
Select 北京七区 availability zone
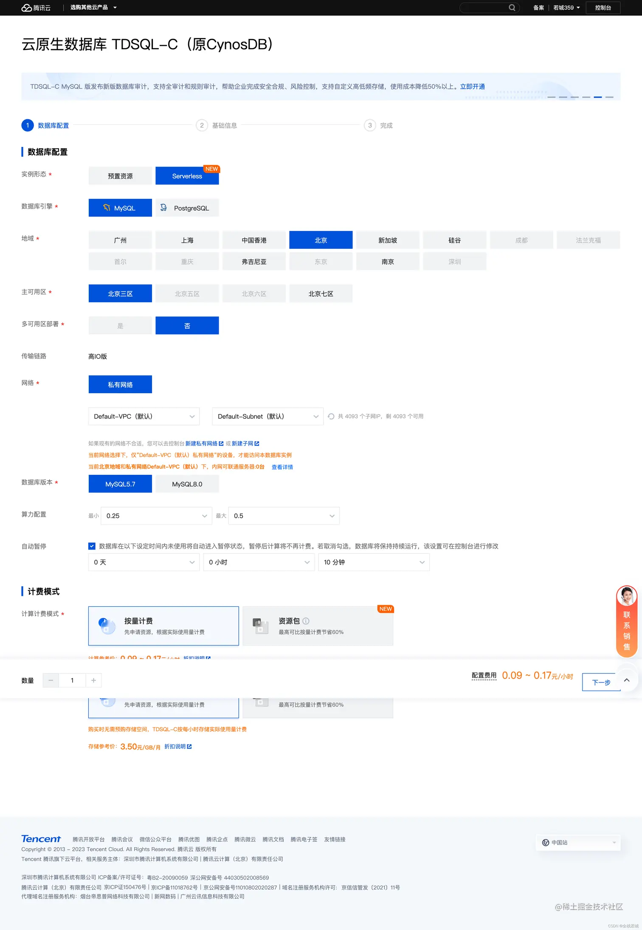[321, 294]
